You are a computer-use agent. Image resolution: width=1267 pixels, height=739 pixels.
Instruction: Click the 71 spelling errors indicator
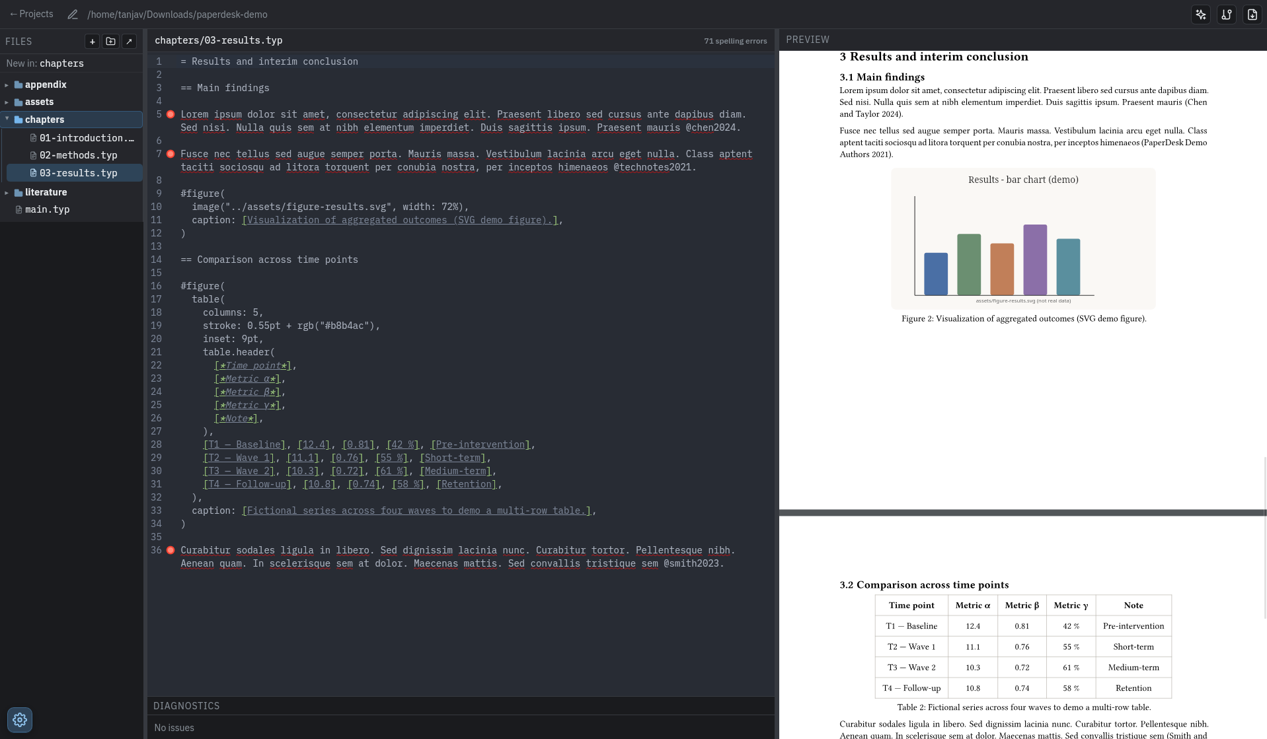735,40
